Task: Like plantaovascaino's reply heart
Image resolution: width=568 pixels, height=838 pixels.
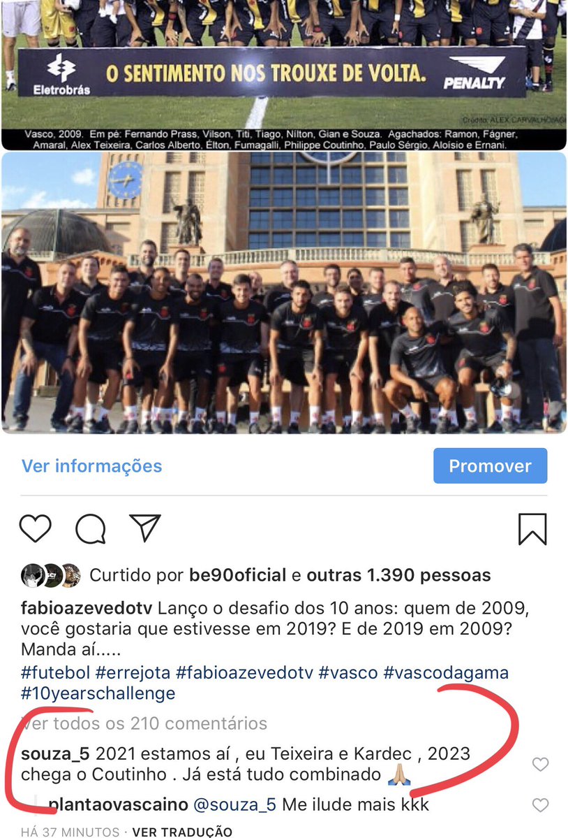Action: point(540,805)
